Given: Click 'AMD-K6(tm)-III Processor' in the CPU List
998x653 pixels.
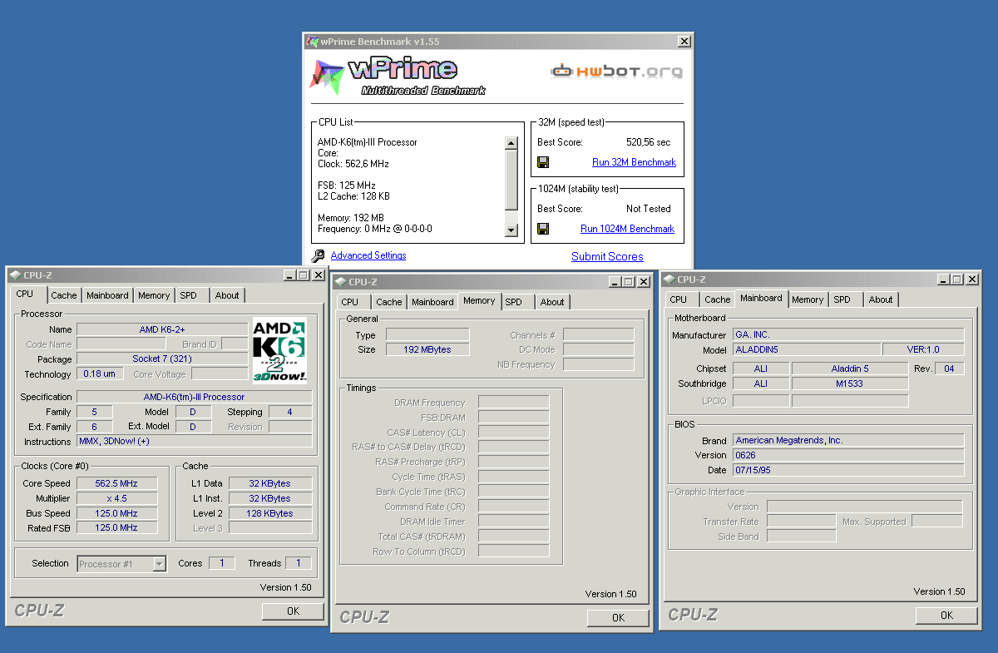Looking at the screenshot, I should [x=368, y=142].
